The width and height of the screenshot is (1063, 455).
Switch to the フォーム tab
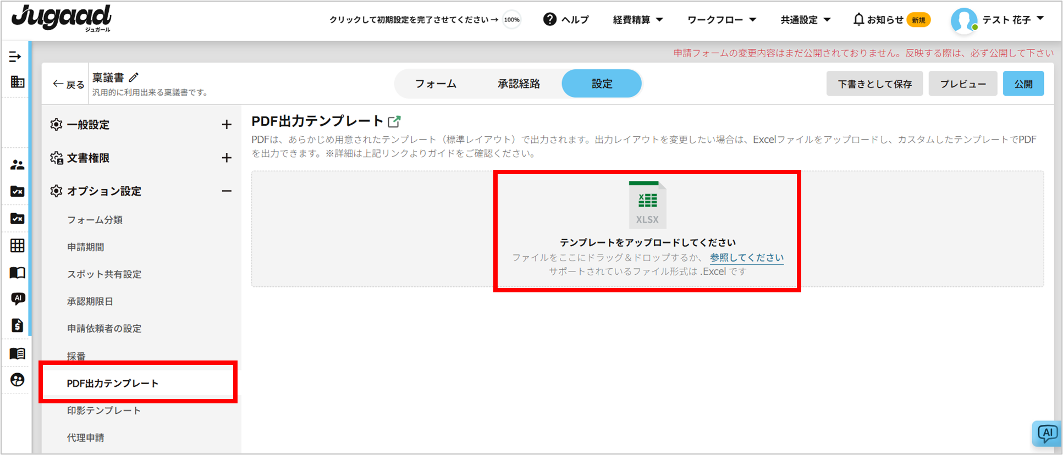click(x=436, y=84)
